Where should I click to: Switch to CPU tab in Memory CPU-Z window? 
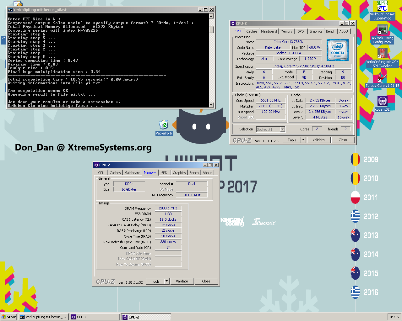coord(101,173)
